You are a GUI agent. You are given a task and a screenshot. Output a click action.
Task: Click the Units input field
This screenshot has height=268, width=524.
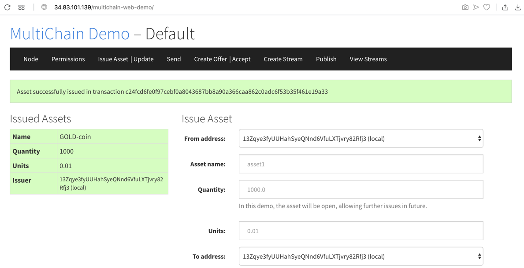(360, 231)
